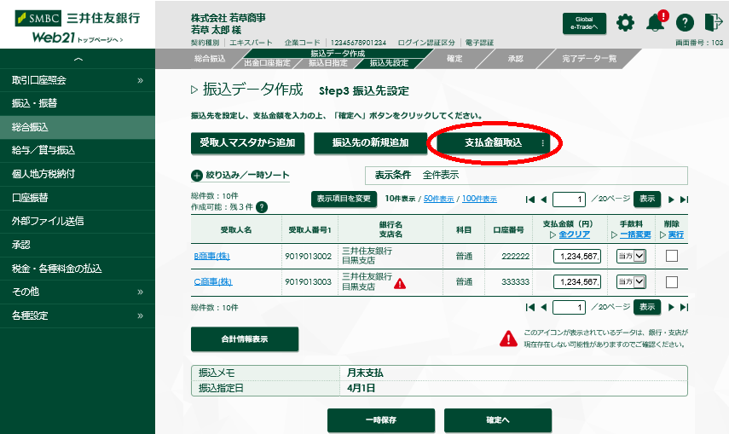Go to next page in lower pager
This screenshot has height=434, width=729.
671,307
